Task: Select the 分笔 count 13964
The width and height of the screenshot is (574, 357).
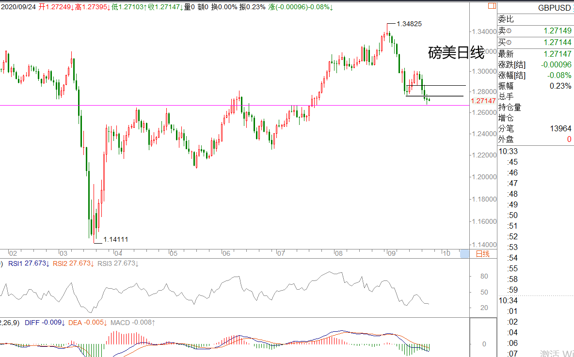Action: click(560, 128)
